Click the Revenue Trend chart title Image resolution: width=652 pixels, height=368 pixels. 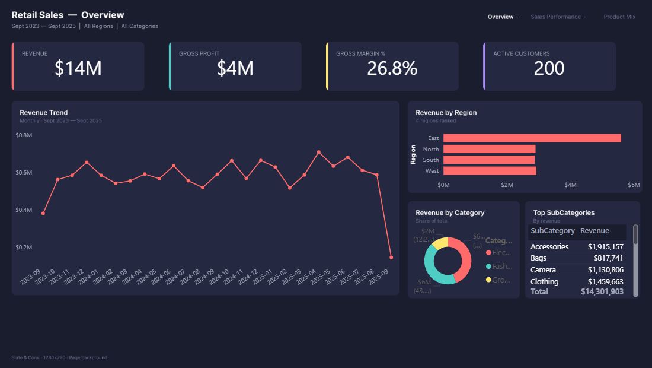44,112
